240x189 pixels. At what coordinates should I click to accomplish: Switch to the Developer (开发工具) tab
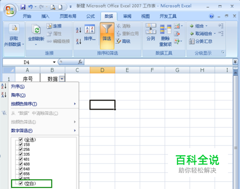(x=168, y=16)
